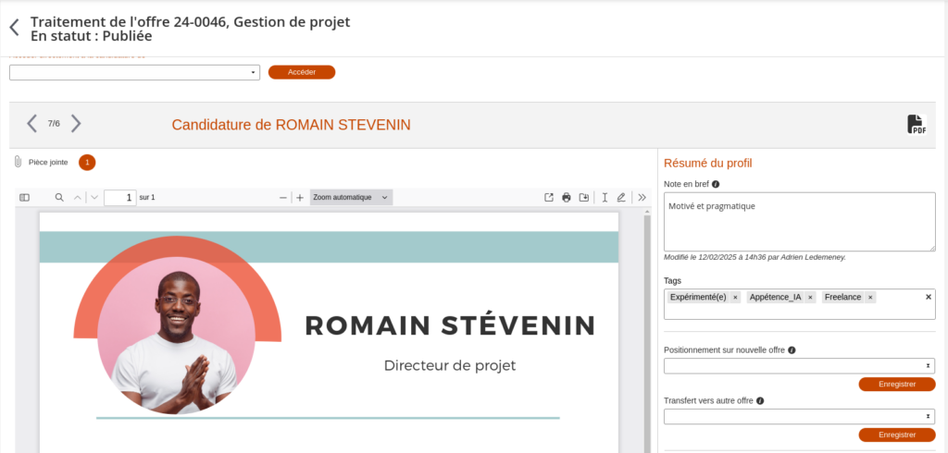Edit the Note en bref text area
948x453 pixels.
[799, 221]
